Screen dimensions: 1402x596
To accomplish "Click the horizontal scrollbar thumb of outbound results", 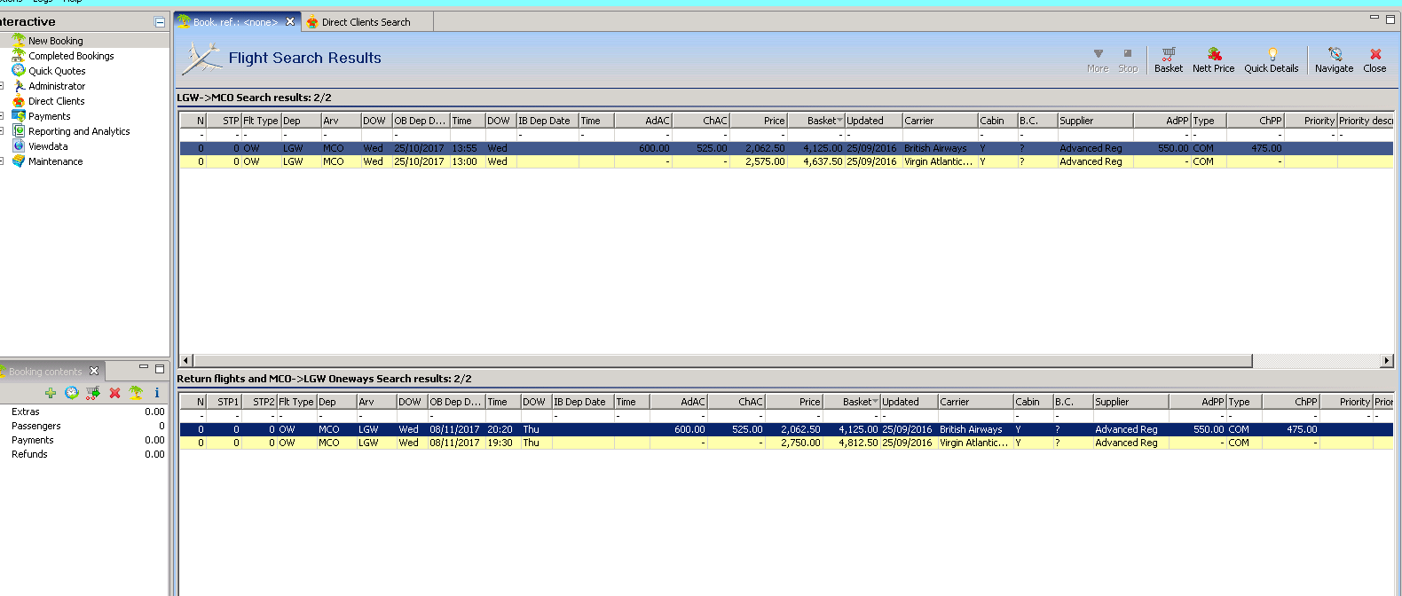I will pos(722,360).
